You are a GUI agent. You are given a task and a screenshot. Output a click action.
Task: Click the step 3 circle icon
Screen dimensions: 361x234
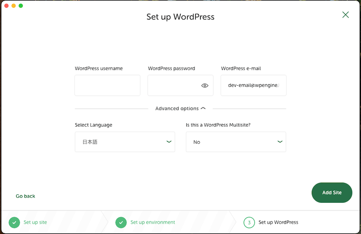pyautogui.click(x=249, y=222)
